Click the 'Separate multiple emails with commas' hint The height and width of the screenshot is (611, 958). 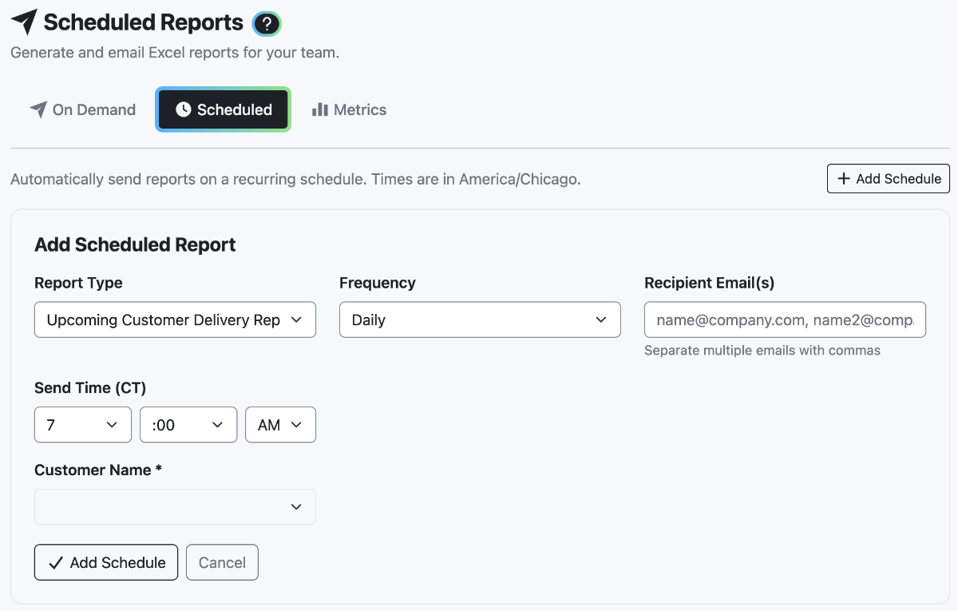(x=762, y=350)
